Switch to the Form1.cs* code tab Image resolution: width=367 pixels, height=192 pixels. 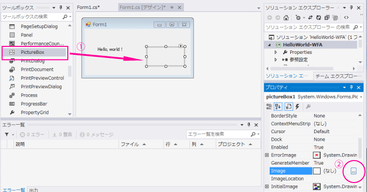88,7
